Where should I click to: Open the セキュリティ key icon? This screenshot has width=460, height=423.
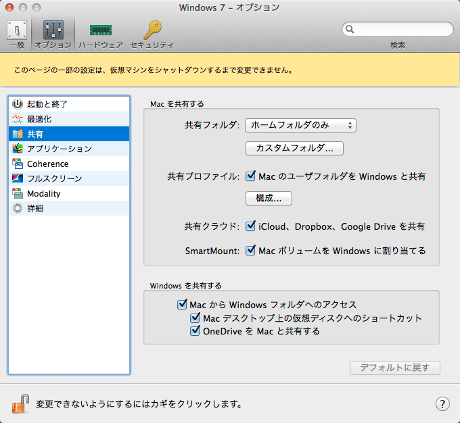coord(152,30)
